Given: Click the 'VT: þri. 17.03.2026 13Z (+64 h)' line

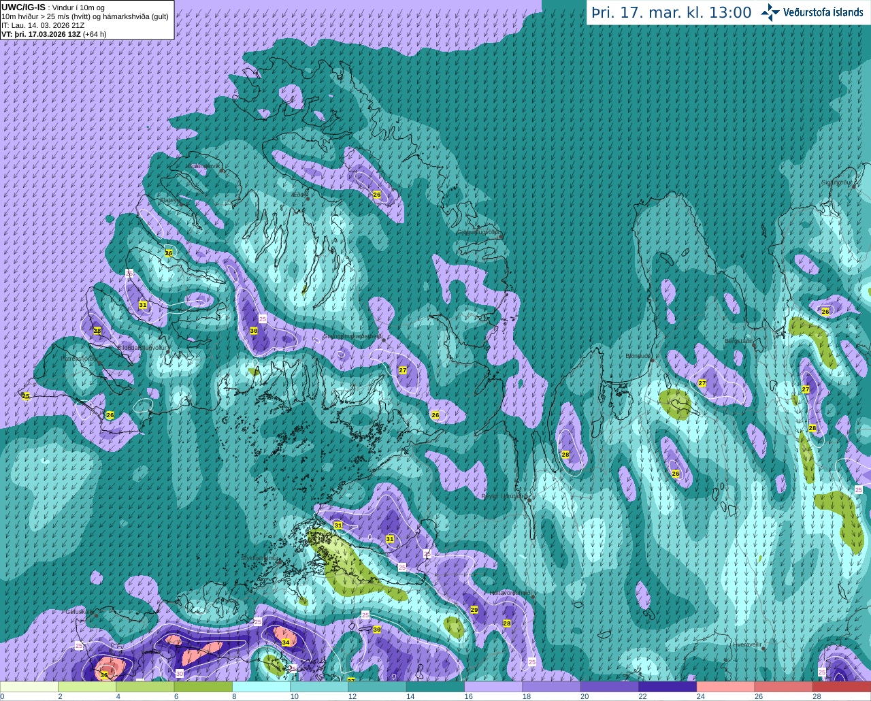Looking at the screenshot, I should pos(54,34).
